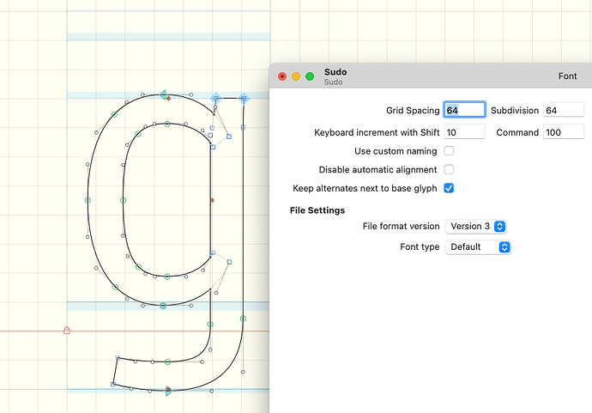Click the Command increment field
The width and height of the screenshot is (592, 413).
pos(564,132)
